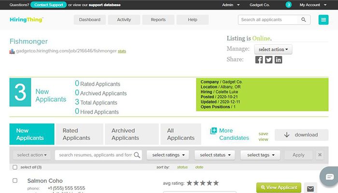Click the Apply filter button

298,155
